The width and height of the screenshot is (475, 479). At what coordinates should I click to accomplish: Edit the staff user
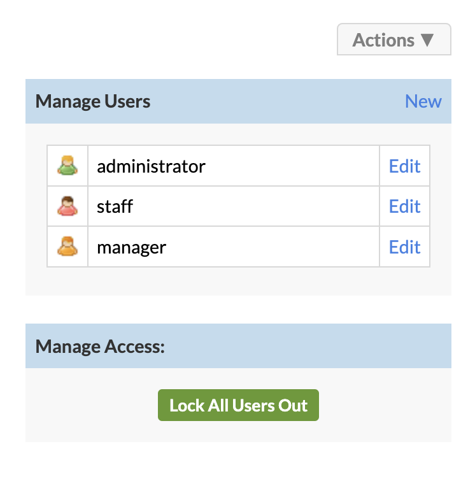pos(404,206)
